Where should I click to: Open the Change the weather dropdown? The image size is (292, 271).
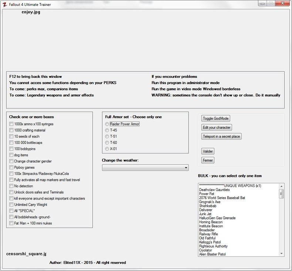145,168
